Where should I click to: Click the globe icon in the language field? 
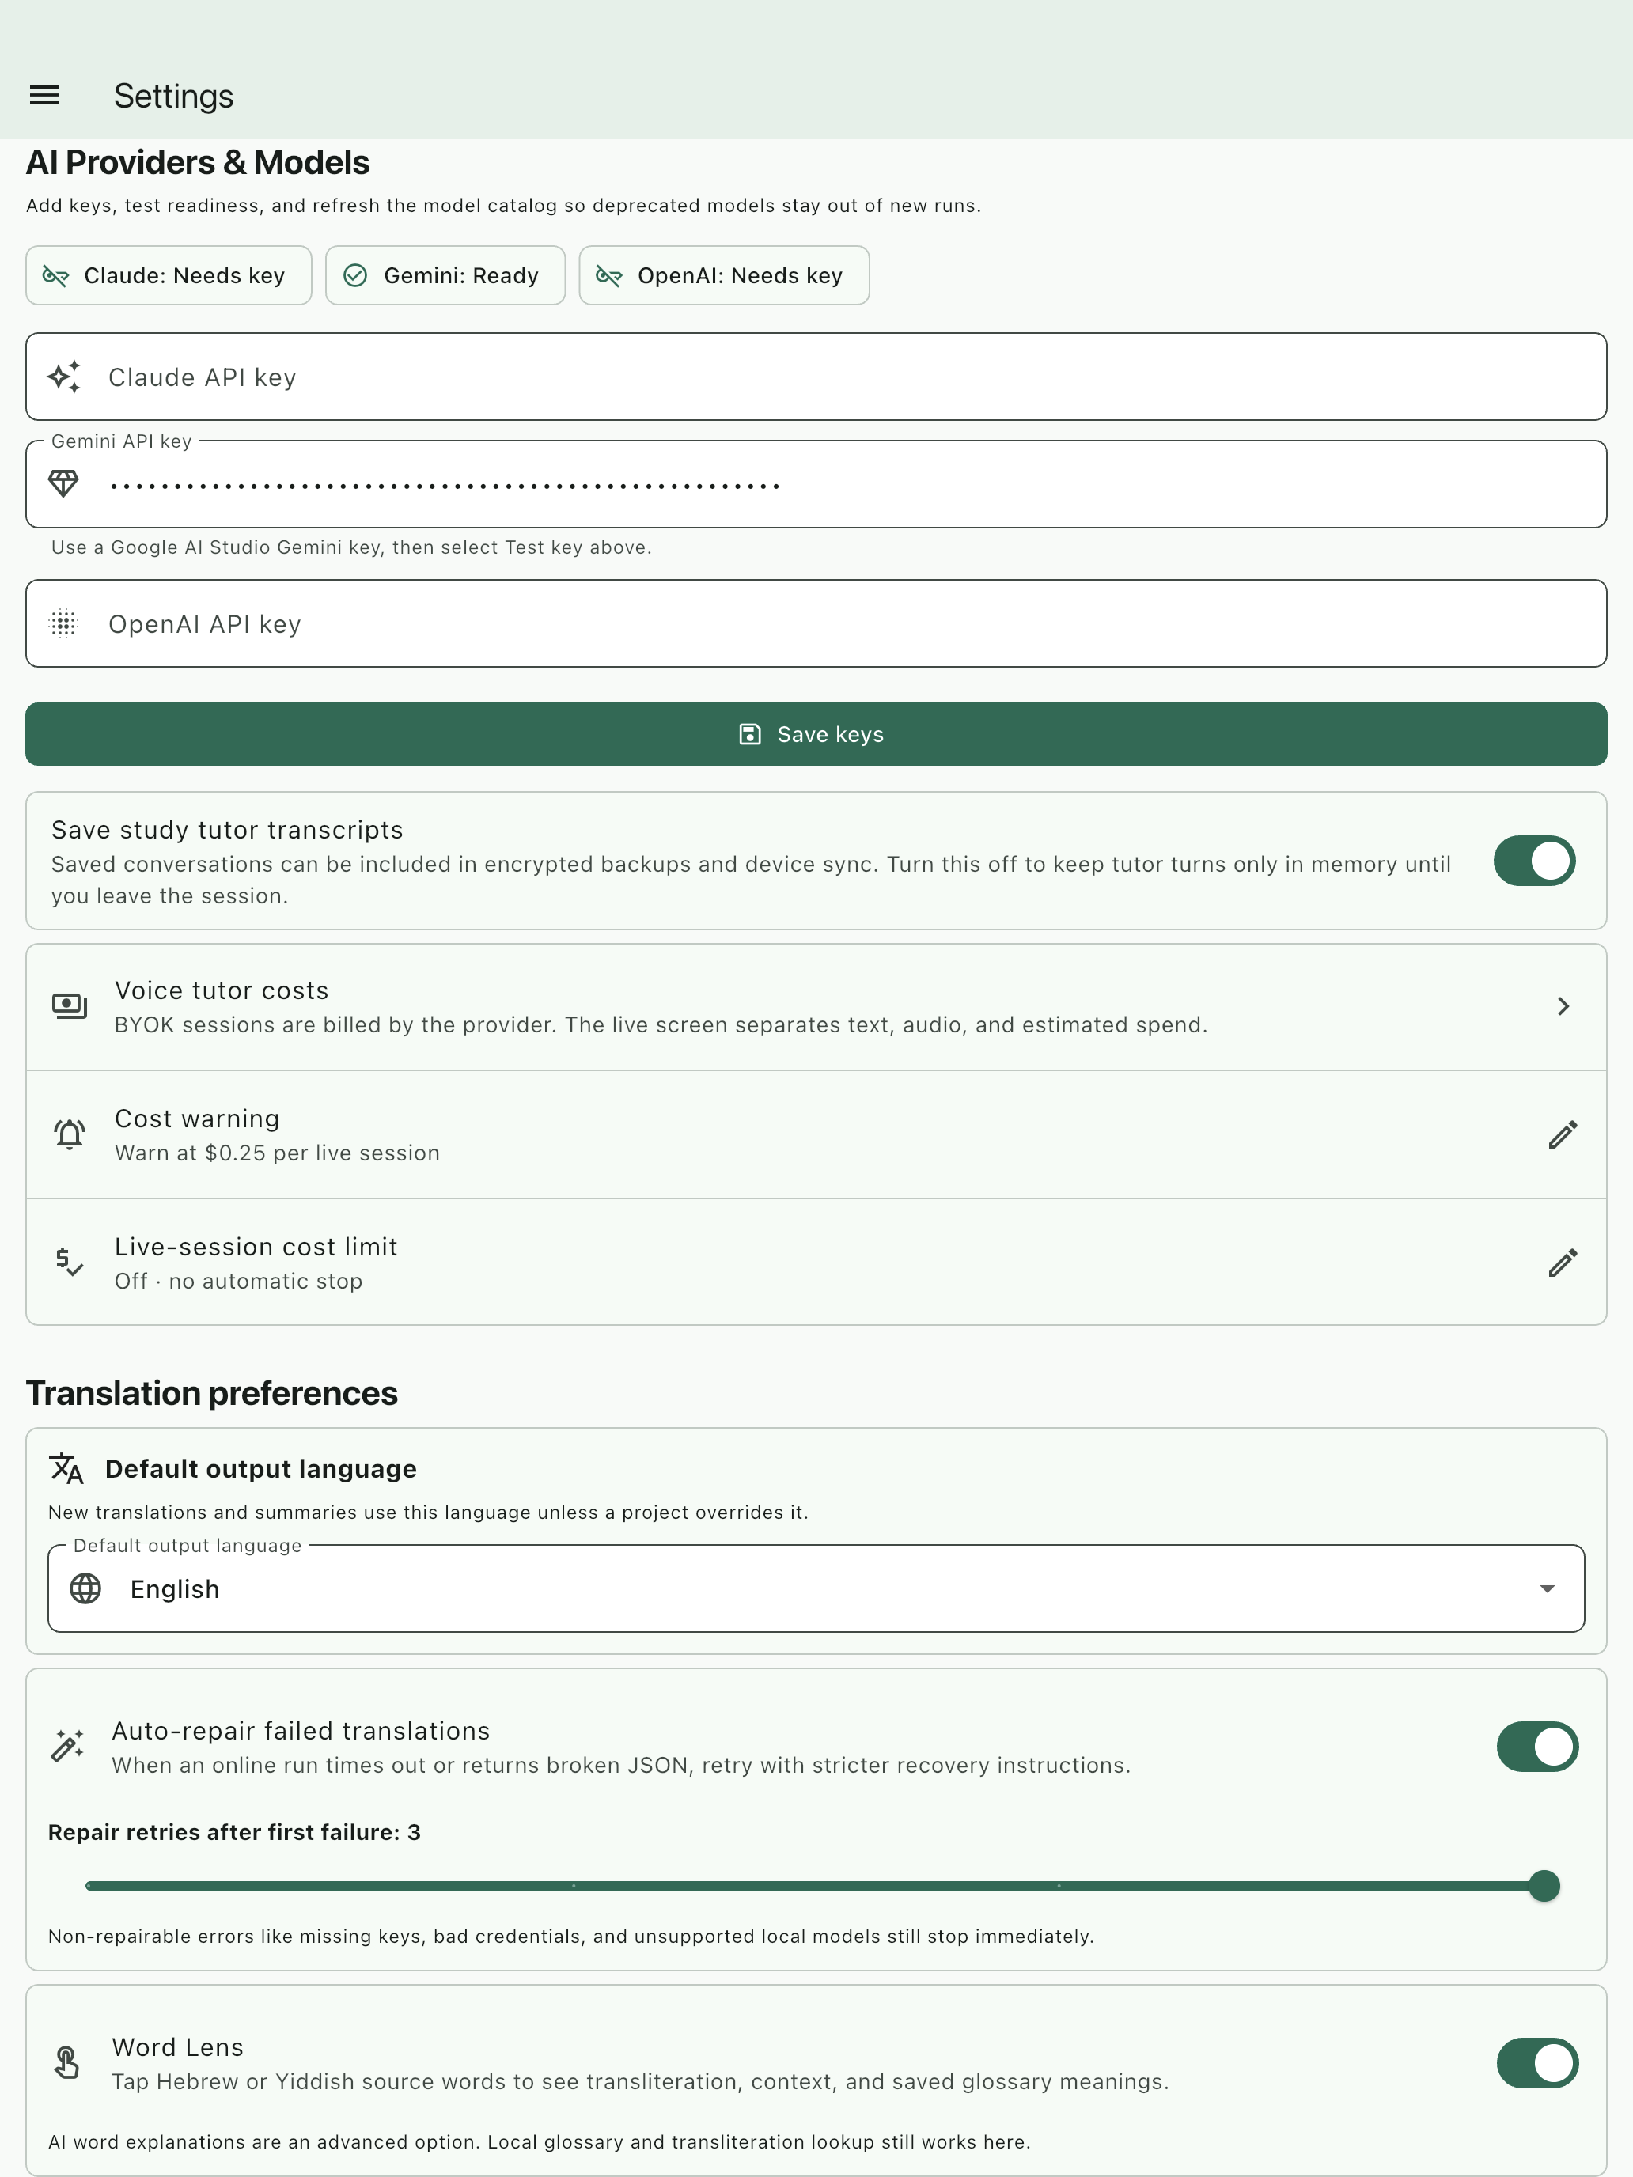tap(85, 1588)
